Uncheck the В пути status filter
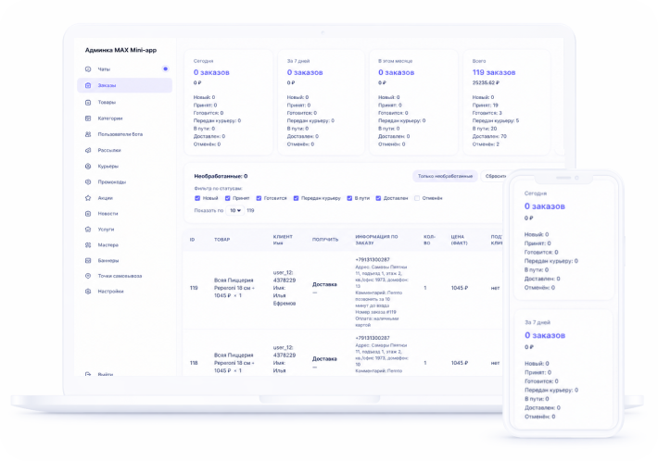The width and height of the screenshot is (658, 461). 349,198
